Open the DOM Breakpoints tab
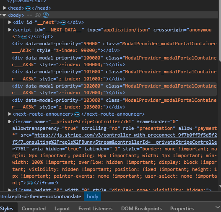 (141, 209)
